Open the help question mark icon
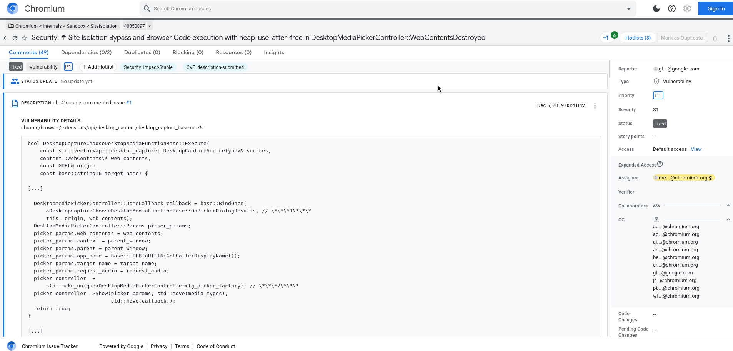The width and height of the screenshot is (733, 351). pos(672,8)
